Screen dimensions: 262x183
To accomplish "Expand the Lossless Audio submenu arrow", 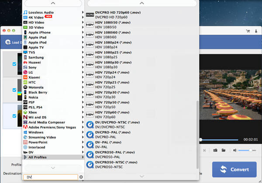I will point(83,12).
